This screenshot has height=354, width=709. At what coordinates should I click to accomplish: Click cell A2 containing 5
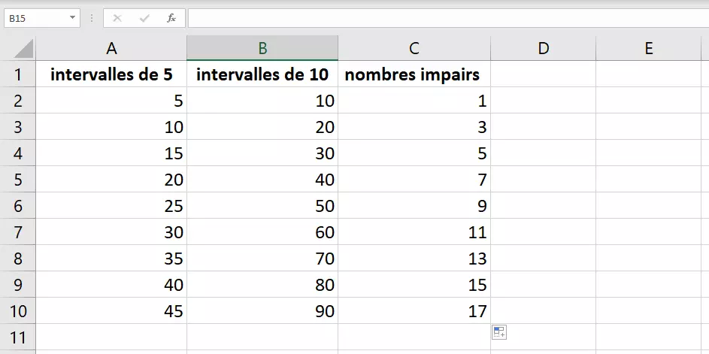pos(111,101)
